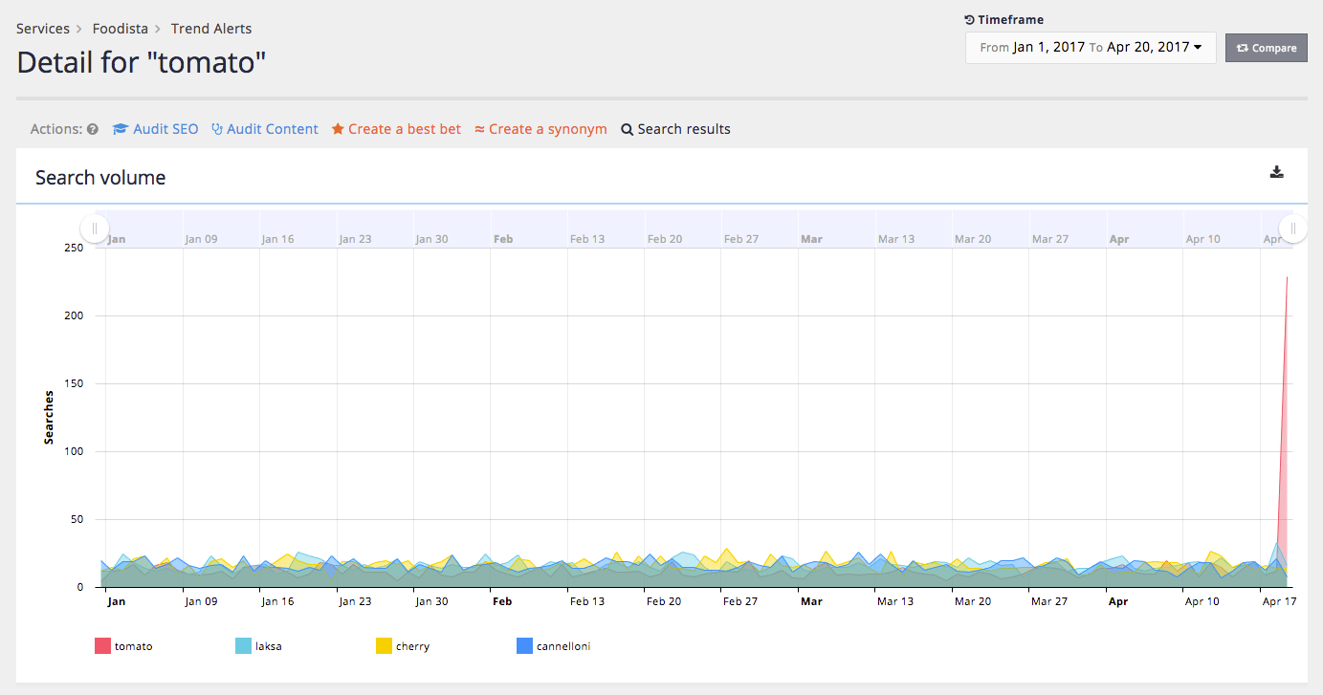Navigate to Trend Alerts breadcrumb
This screenshot has height=695, width=1323.
click(211, 29)
